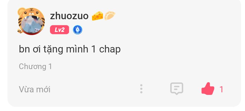Tap the tiger ear on avatar frame
Image resolution: width=245 pixels, height=111 pixels.
(x=21, y=11)
